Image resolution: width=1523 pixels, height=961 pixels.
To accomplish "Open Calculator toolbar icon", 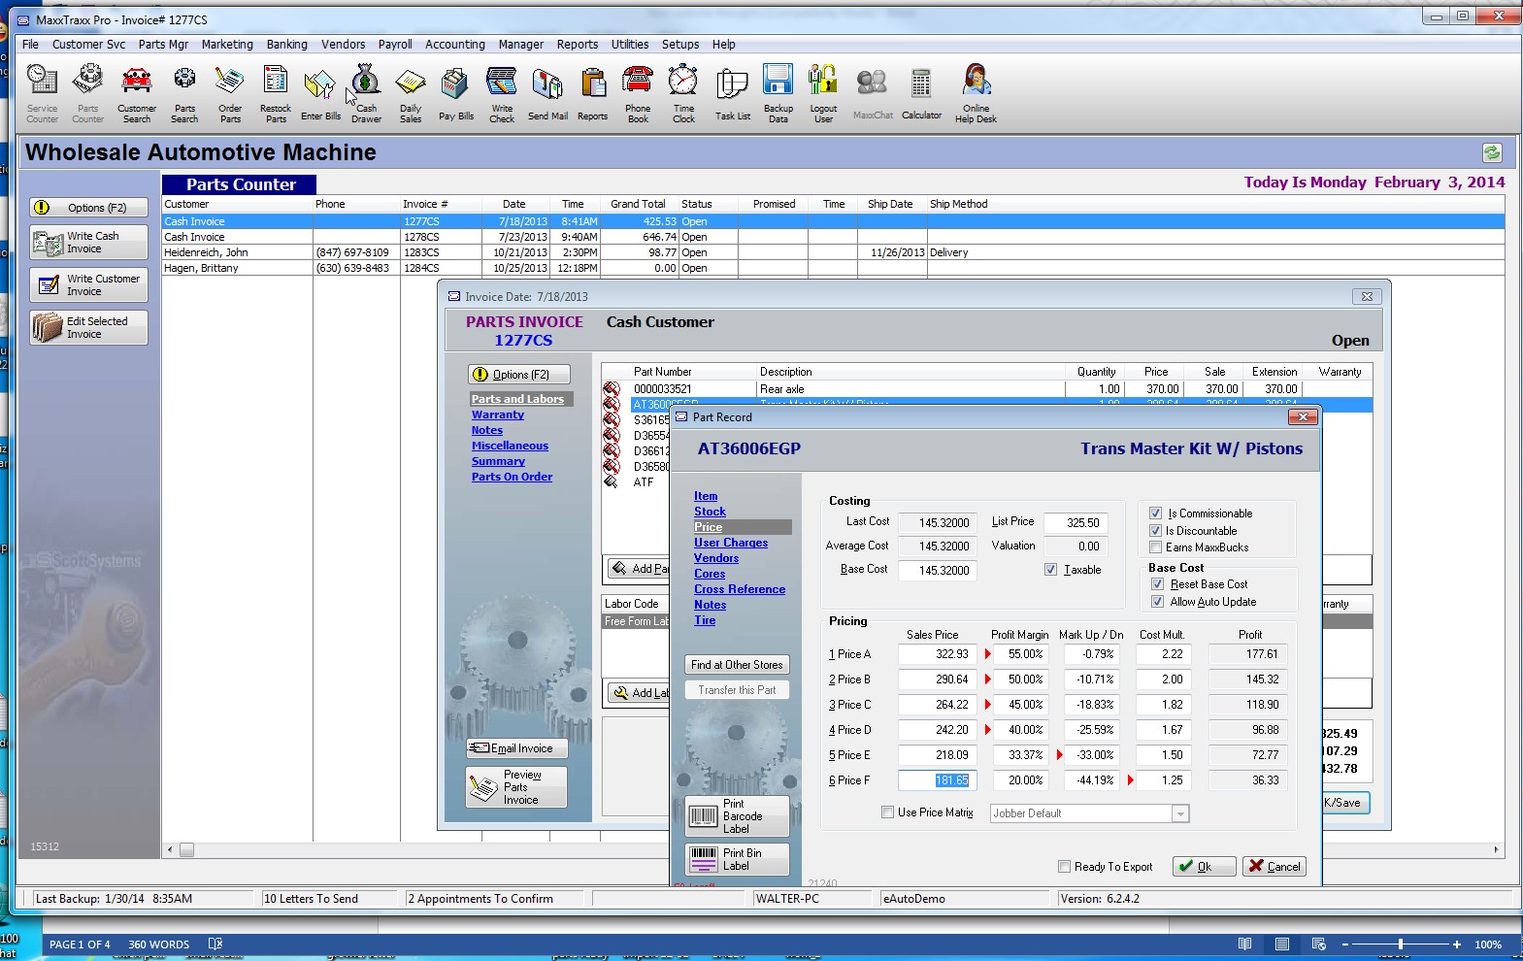I will [x=921, y=93].
